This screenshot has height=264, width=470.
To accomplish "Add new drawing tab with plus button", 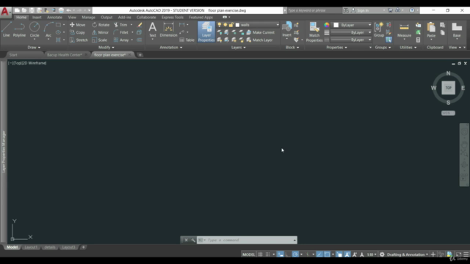I will click(x=140, y=55).
